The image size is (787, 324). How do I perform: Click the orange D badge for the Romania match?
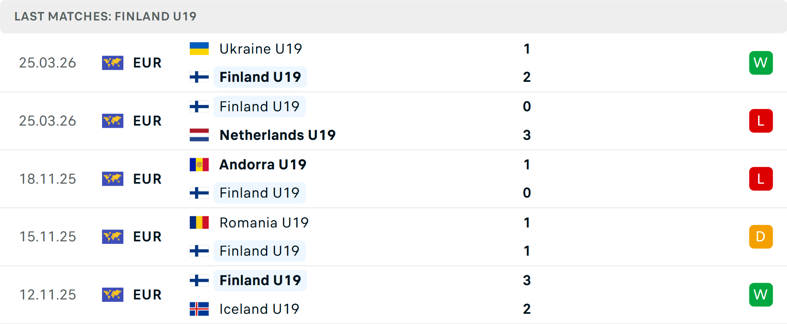(x=761, y=236)
